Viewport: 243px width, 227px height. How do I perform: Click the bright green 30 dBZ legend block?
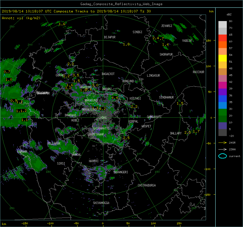222,112
